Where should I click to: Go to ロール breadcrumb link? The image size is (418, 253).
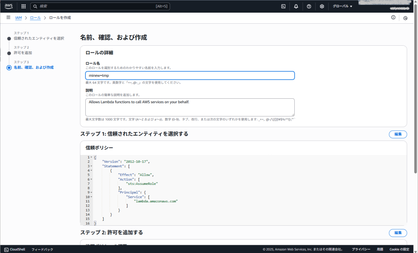tap(36, 18)
